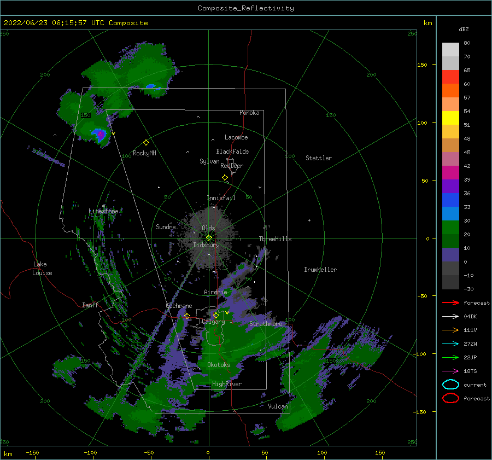Image resolution: width=492 pixels, height=460 pixels.
Task: Click the blue storm core near top of map
Action: point(151,86)
